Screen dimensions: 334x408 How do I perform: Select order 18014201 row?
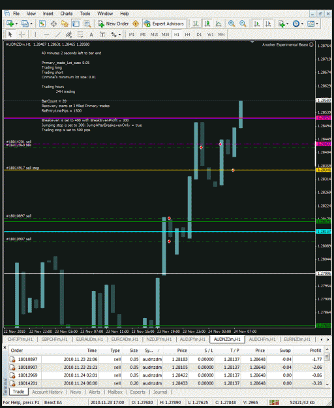[166, 383]
